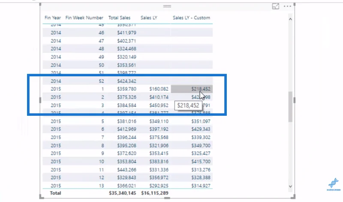Select Sales LY cell $160,082
The image size is (343, 202).
pos(159,89)
